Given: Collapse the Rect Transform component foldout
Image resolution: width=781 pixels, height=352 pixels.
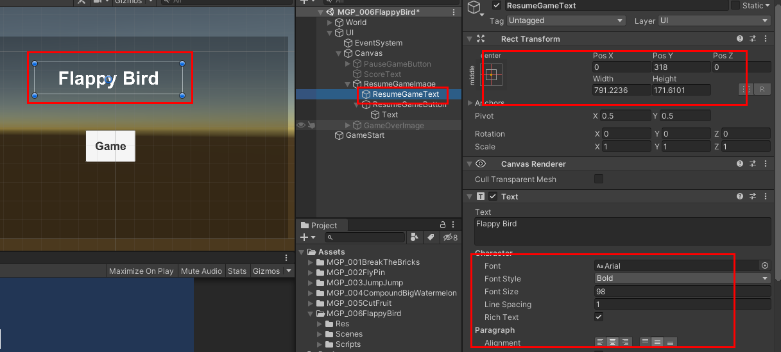Looking at the screenshot, I should 470,39.
